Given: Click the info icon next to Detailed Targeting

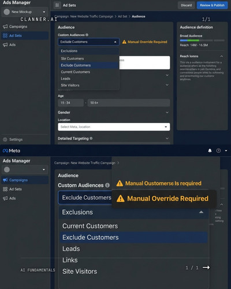Looking at the screenshot, I should tap(91, 138).
